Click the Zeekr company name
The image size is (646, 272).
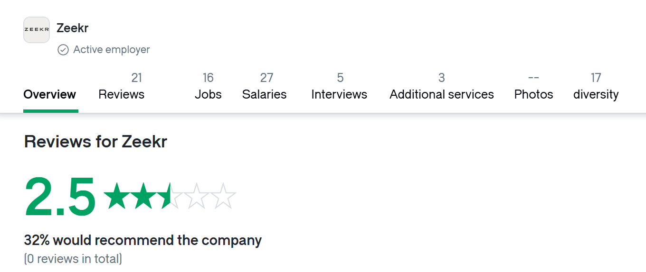click(73, 28)
